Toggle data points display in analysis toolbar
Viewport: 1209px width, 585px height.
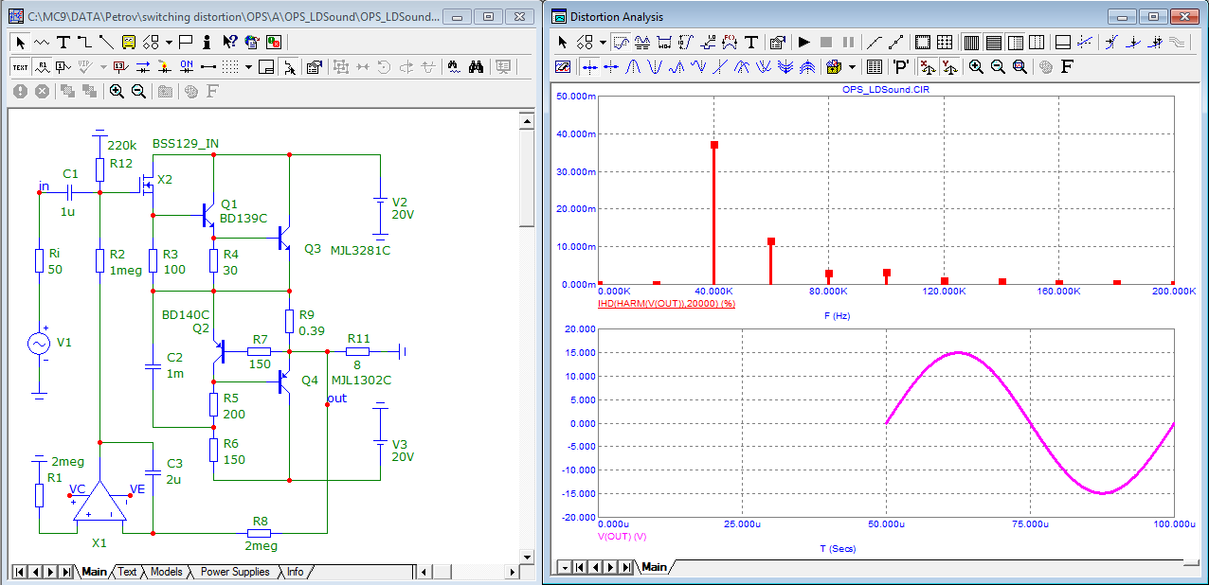(x=874, y=42)
